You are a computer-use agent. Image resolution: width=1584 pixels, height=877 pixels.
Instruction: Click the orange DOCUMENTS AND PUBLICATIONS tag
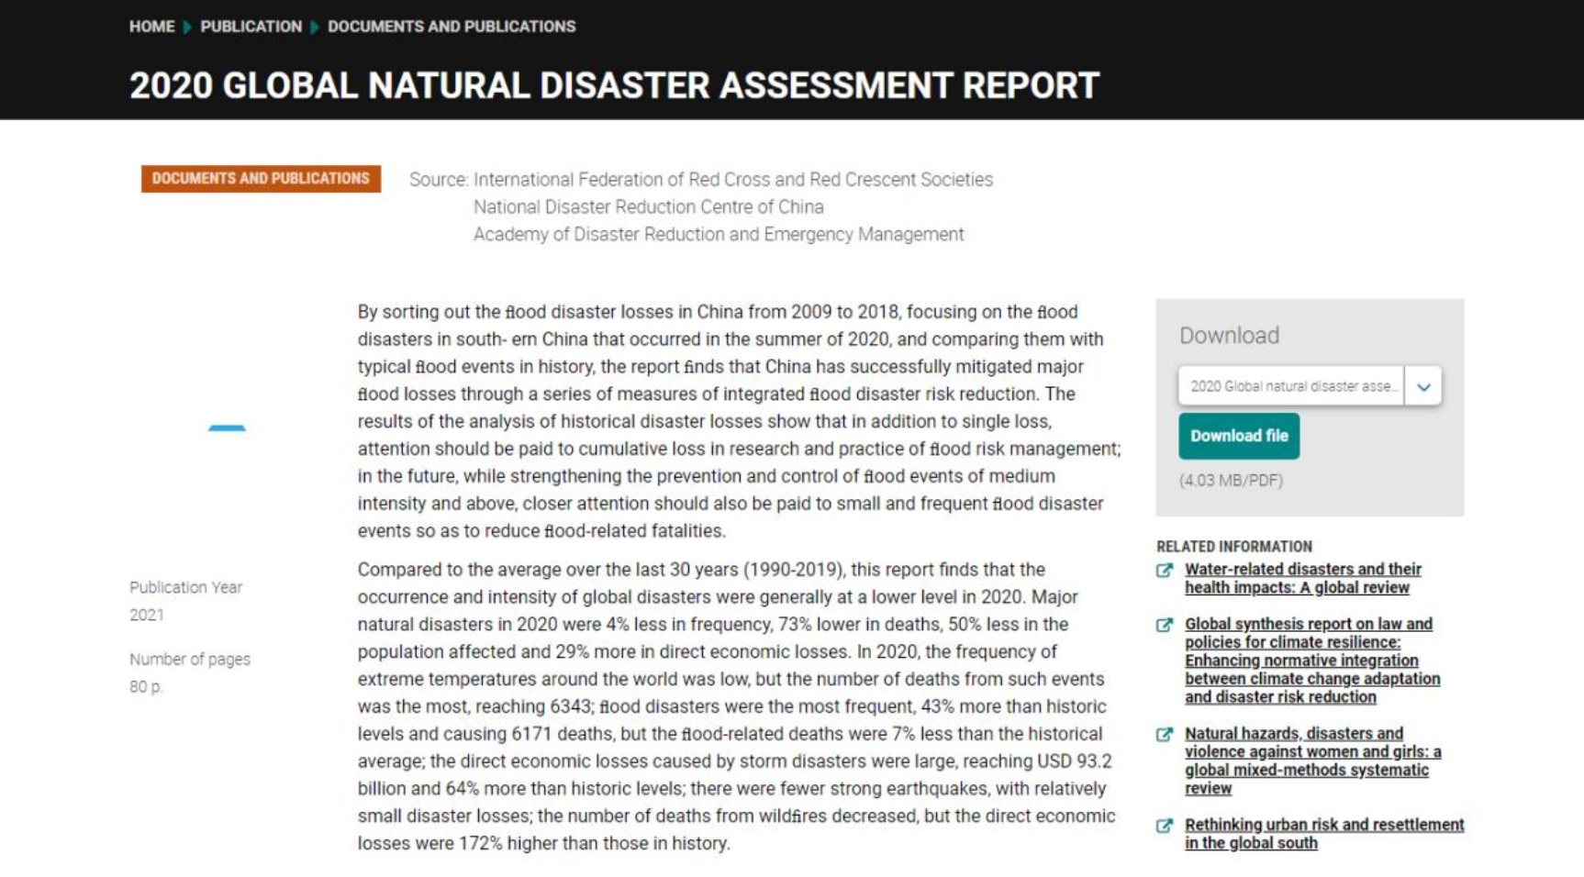(261, 178)
